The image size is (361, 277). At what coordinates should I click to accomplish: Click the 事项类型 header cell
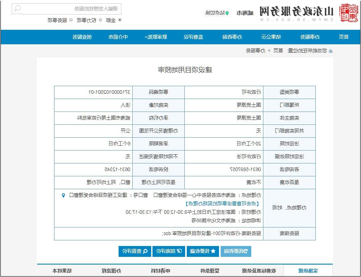pos(289,93)
